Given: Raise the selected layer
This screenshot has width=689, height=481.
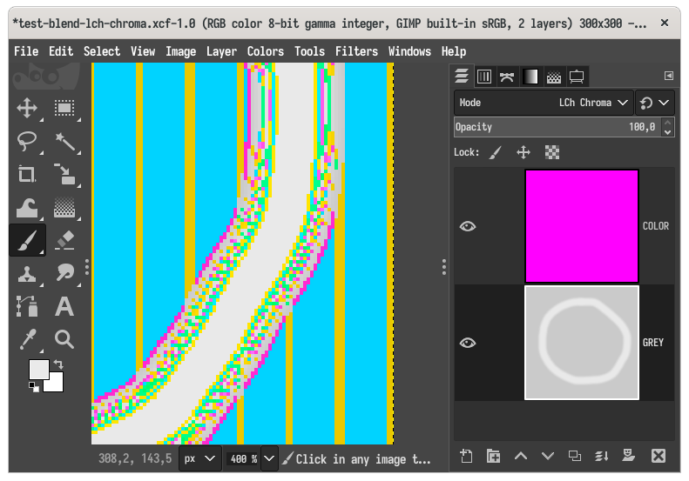Looking at the screenshot, I should [x=521, y=457].
